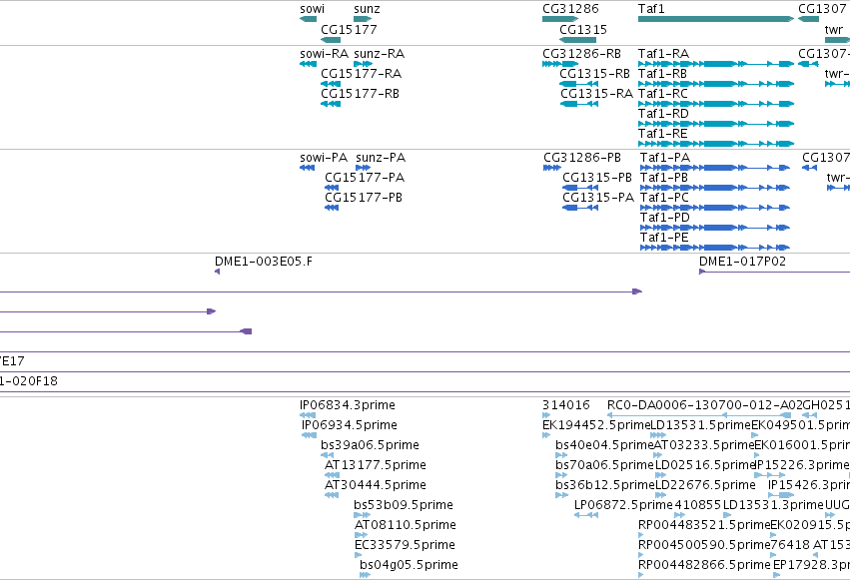The width and height of the screenshot is (850, 580).
Task: Select EST LP06872.5prime
Action: coord(586,515)
